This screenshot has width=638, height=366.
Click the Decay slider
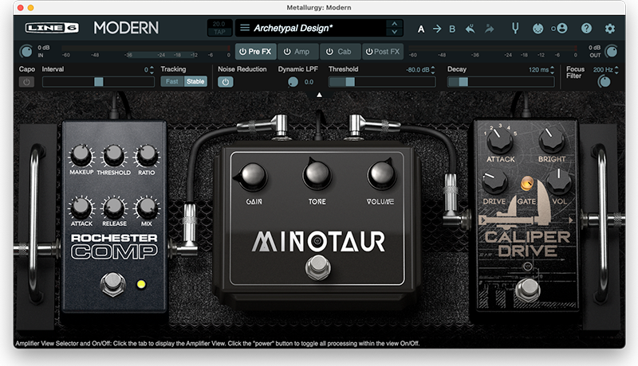coord(501,82)
